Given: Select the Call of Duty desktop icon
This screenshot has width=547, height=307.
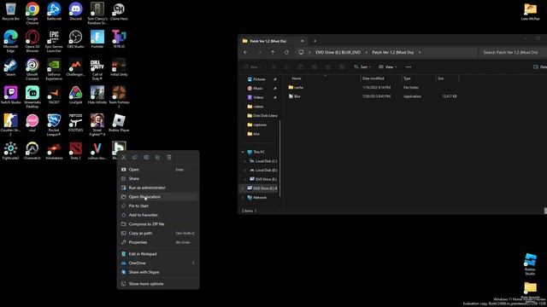Looking at the screenshot, I should point(97,69).
